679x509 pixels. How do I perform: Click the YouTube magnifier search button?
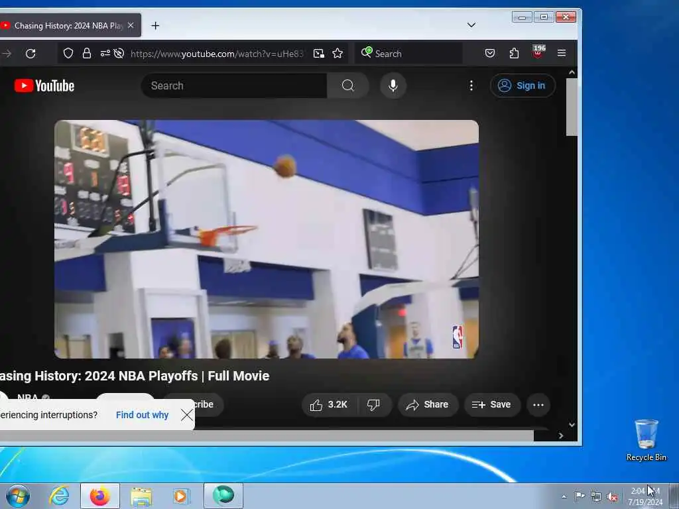(347, 85)
